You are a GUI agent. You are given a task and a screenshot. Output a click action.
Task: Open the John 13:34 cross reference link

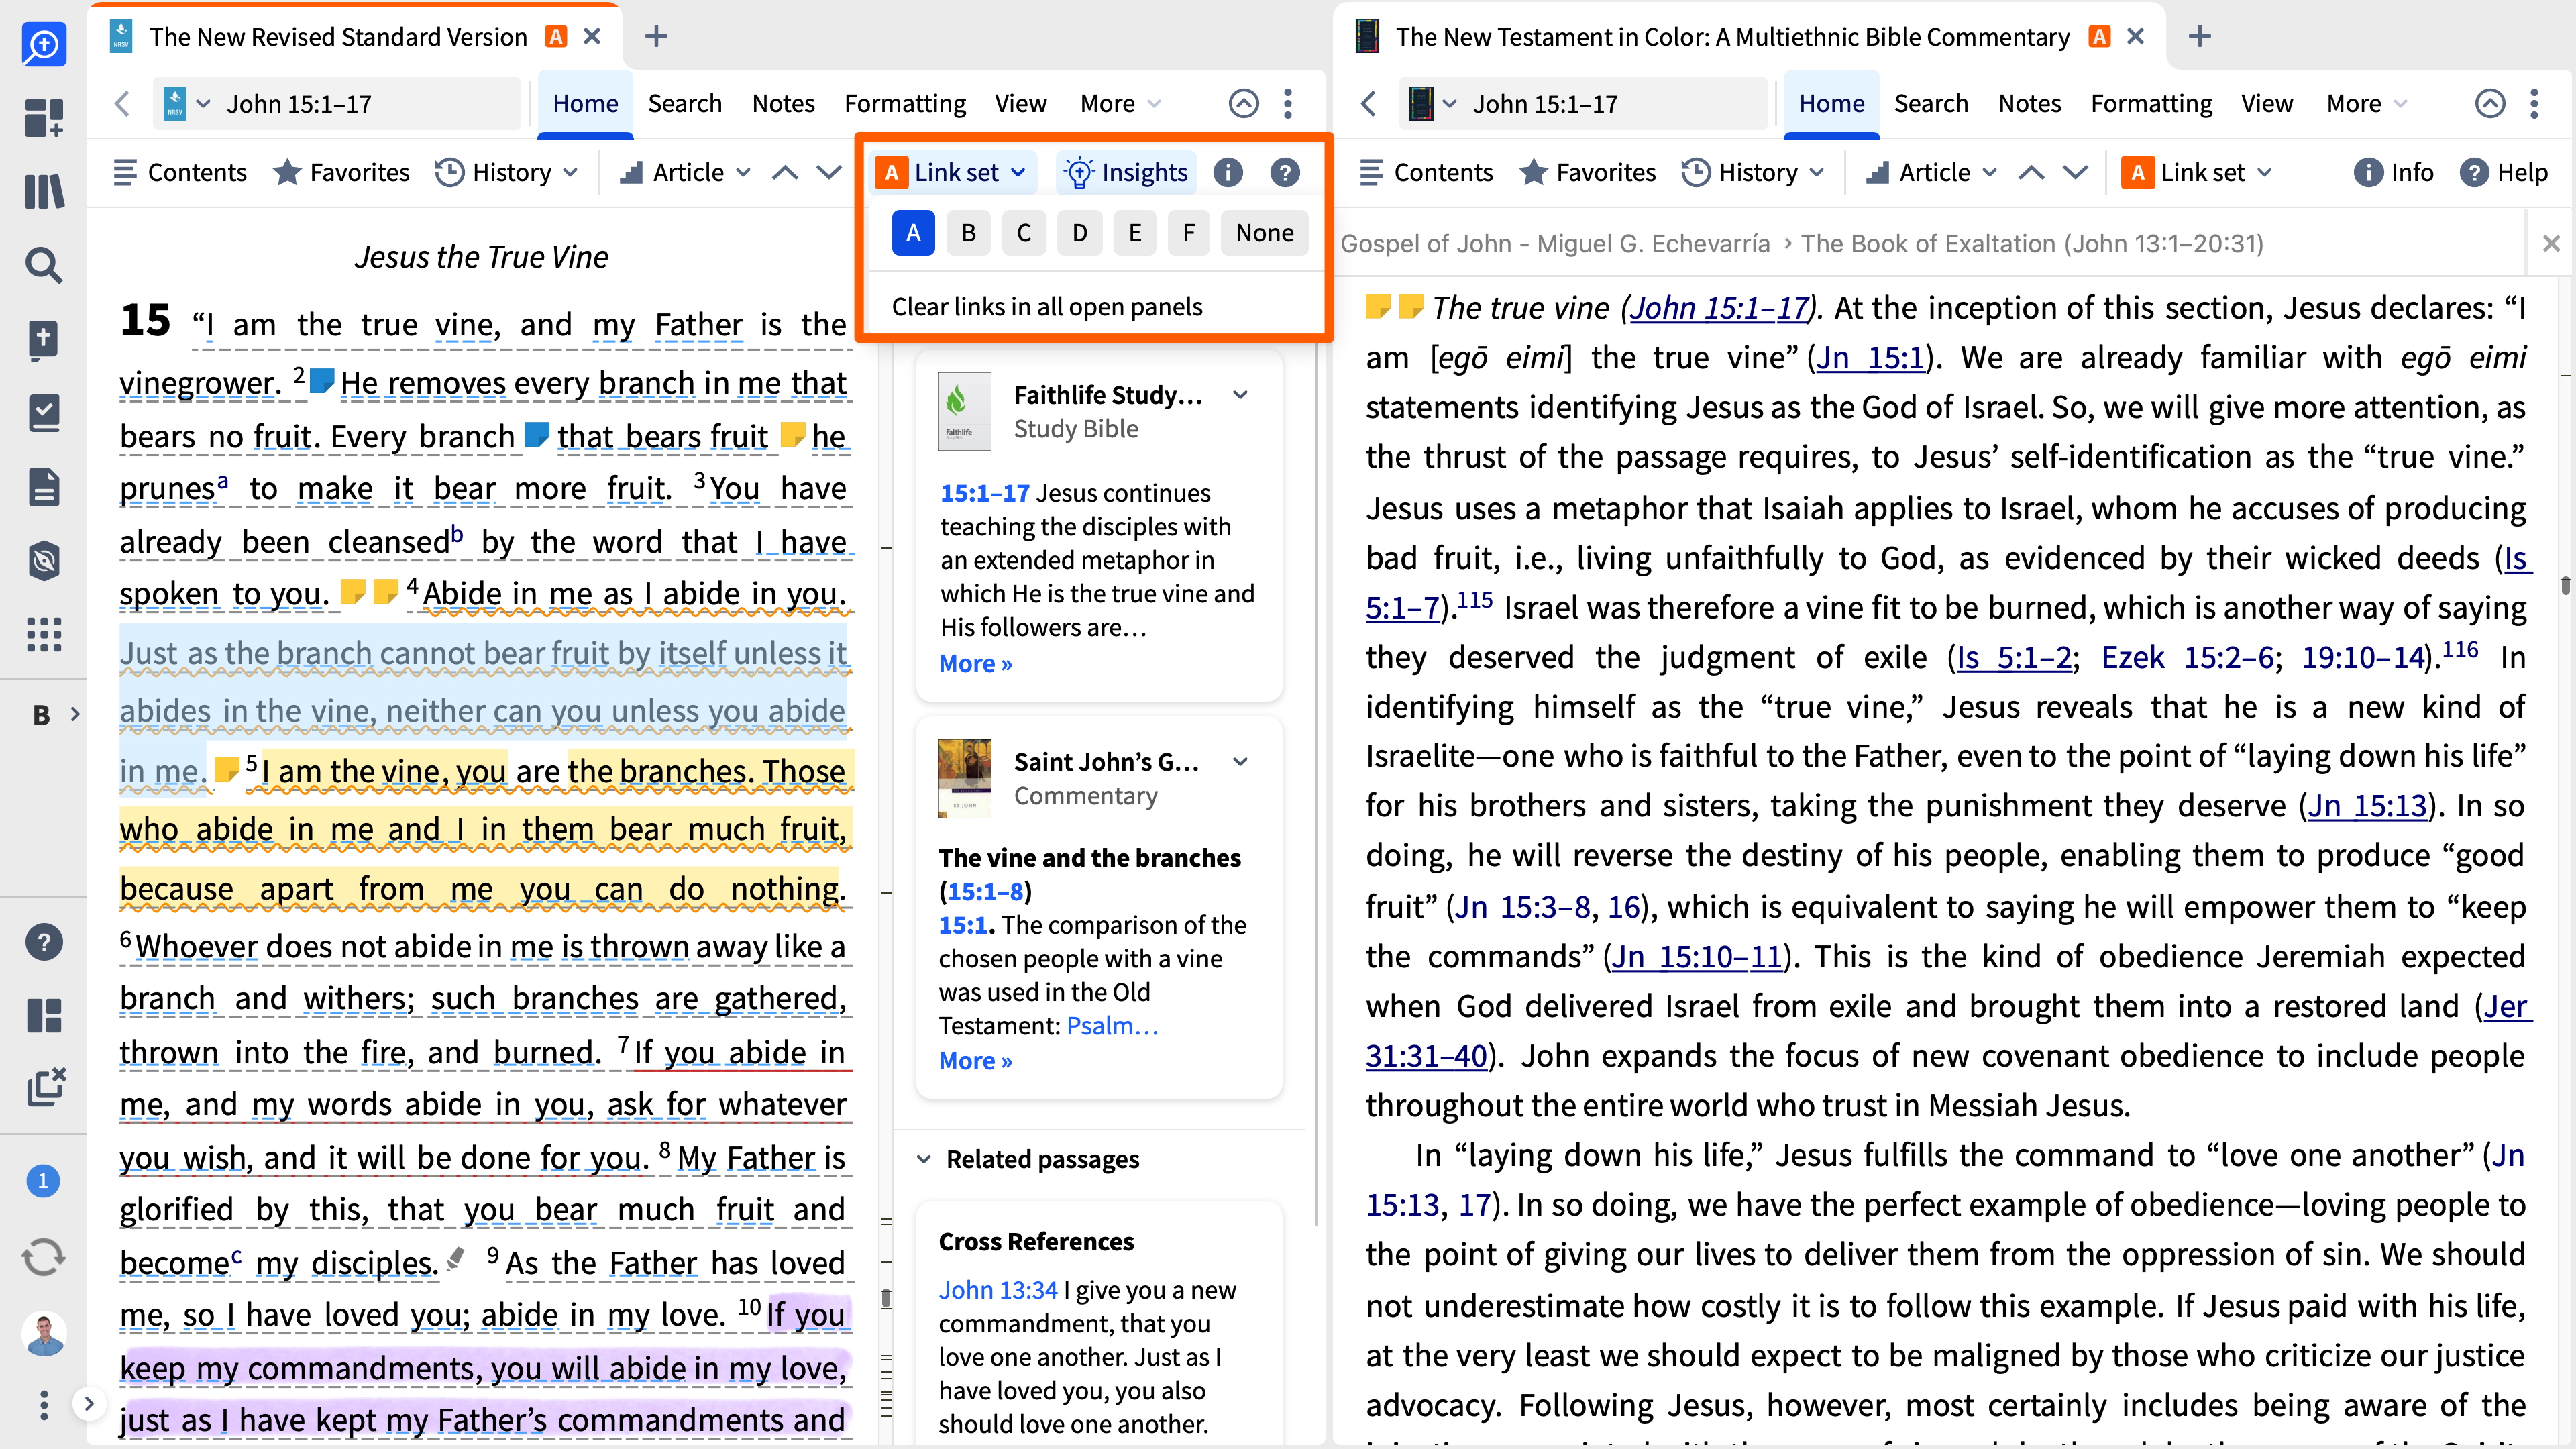(998, 1290)
